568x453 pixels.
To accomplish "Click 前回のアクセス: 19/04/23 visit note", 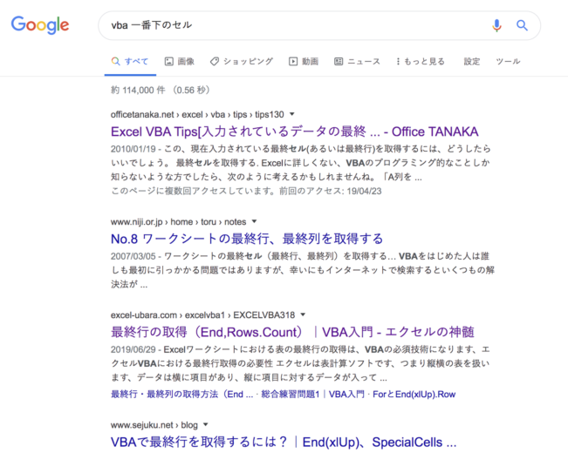I will (x=330, y=191).
